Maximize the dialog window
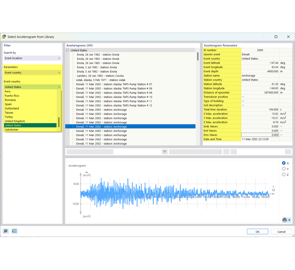295x270 pixels. [x=276, y=37]
